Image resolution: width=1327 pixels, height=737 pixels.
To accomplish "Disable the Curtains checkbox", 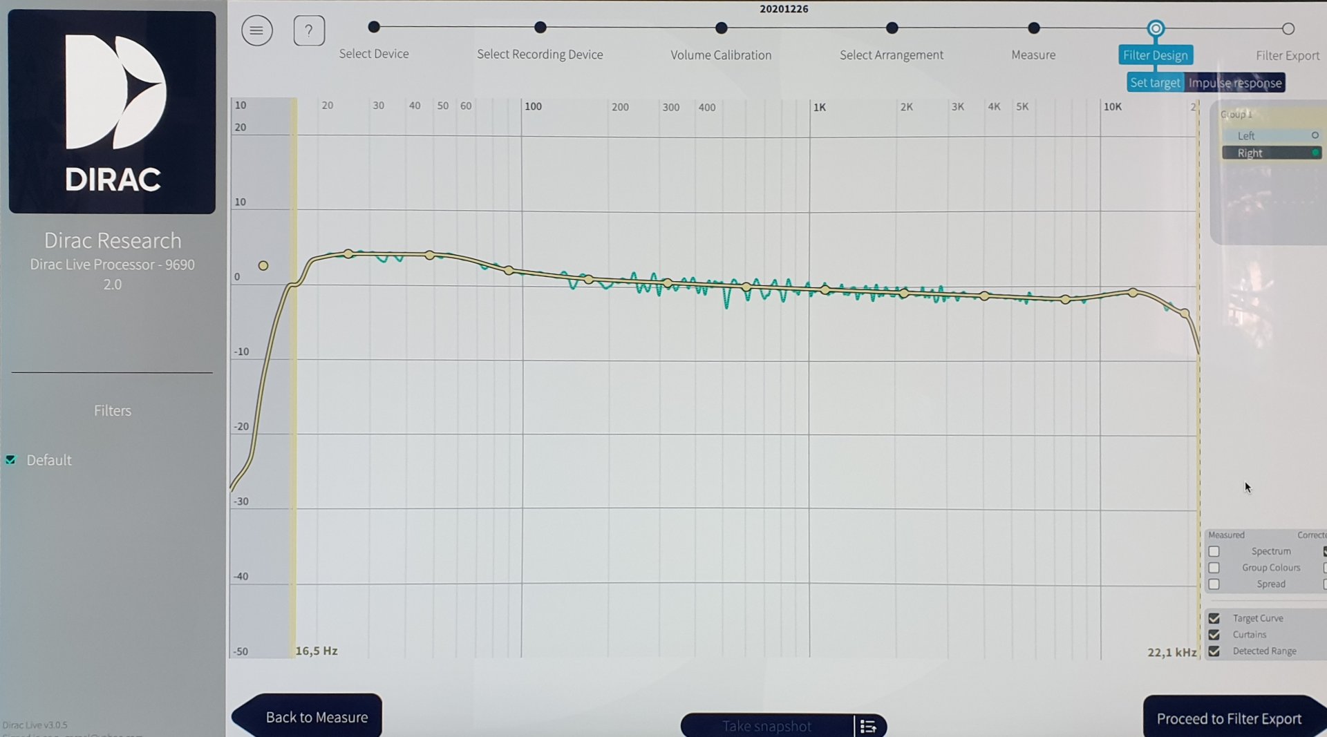I will coord(1214,635).
